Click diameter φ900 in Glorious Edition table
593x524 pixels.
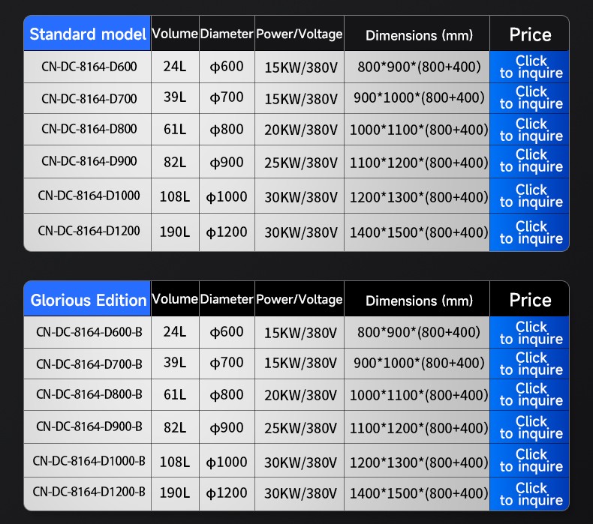[x=227, y=427]
